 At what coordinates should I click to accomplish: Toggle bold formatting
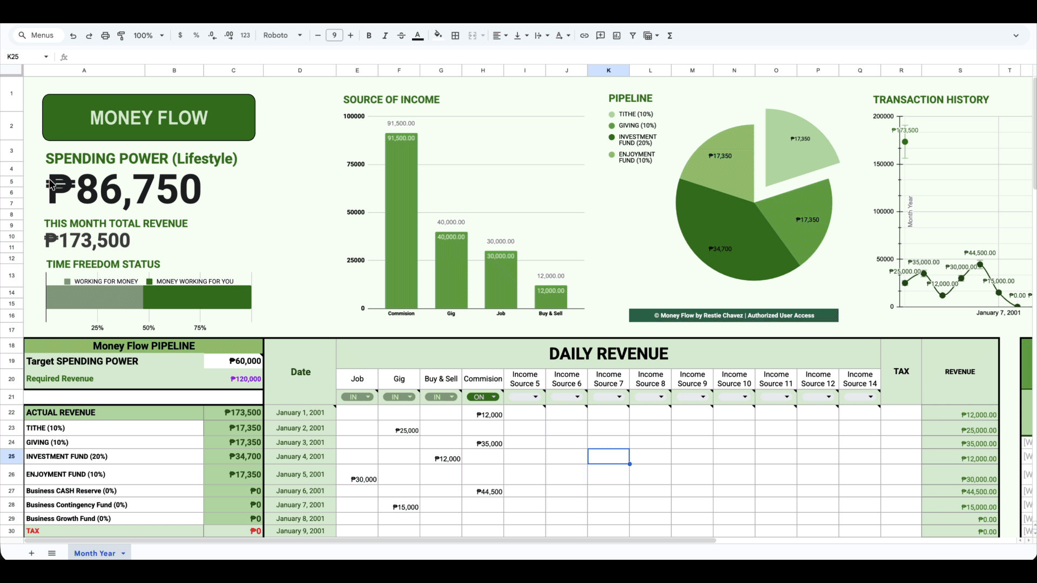tap(369, 36)
